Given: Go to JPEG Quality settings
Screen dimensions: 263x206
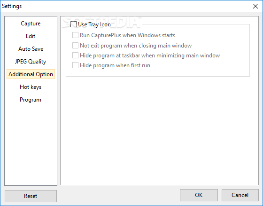Looking at the screenshot, I should (x=31, y=62).
